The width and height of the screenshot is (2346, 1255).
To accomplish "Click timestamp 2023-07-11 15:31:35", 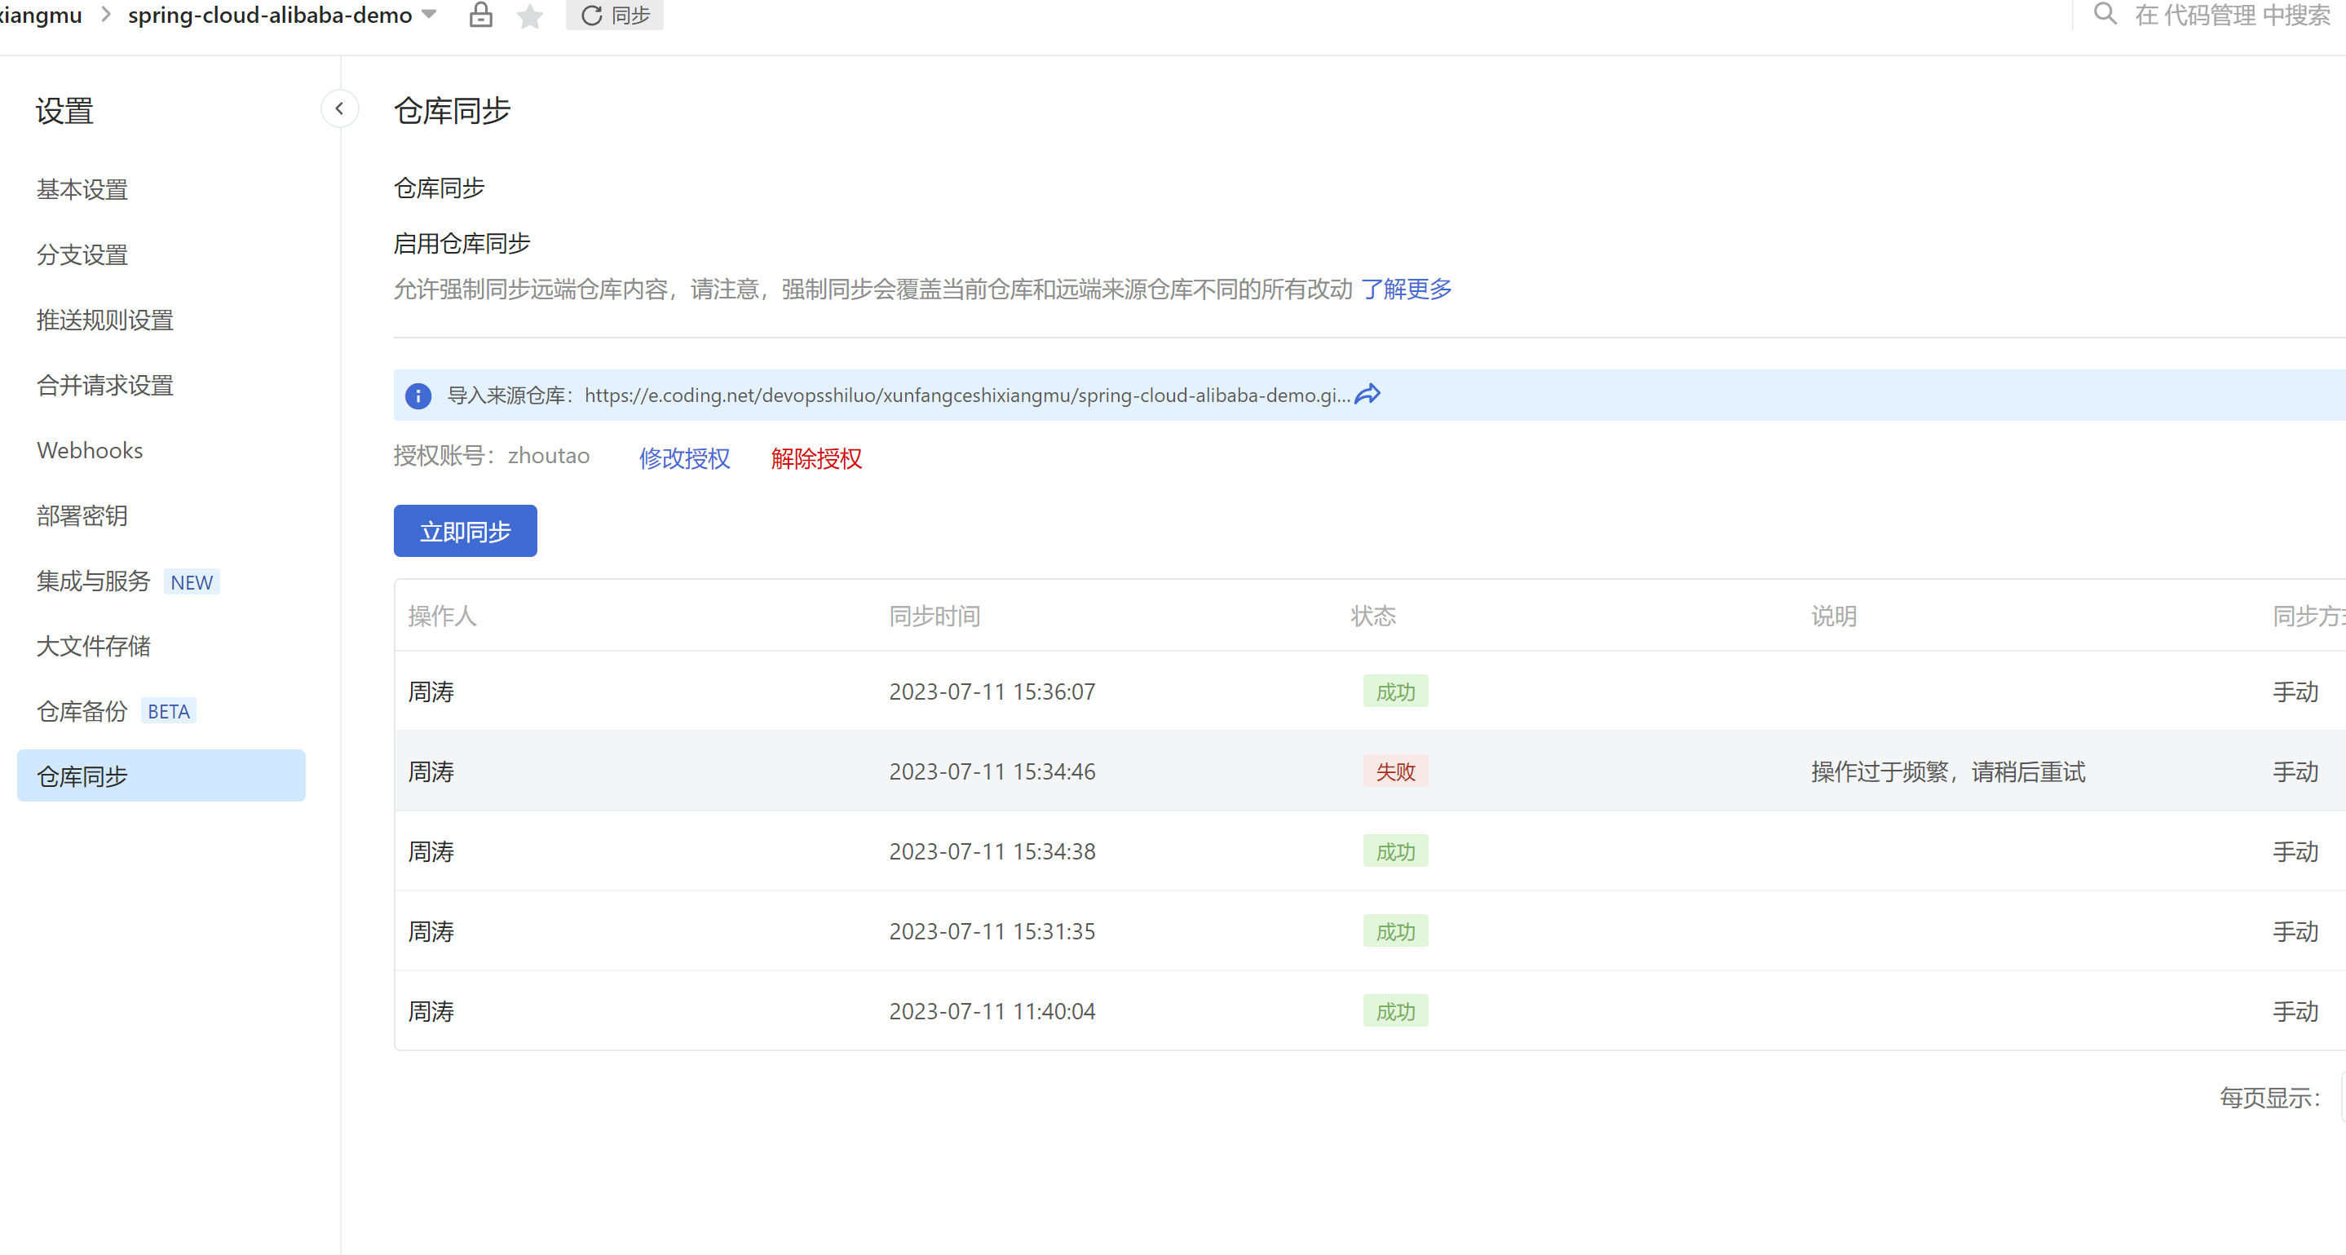I will [x=992, y=932].
